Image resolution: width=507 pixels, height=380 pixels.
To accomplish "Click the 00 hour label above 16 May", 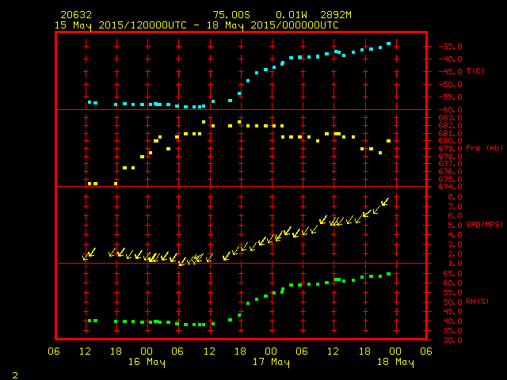I will click(147, 351).
